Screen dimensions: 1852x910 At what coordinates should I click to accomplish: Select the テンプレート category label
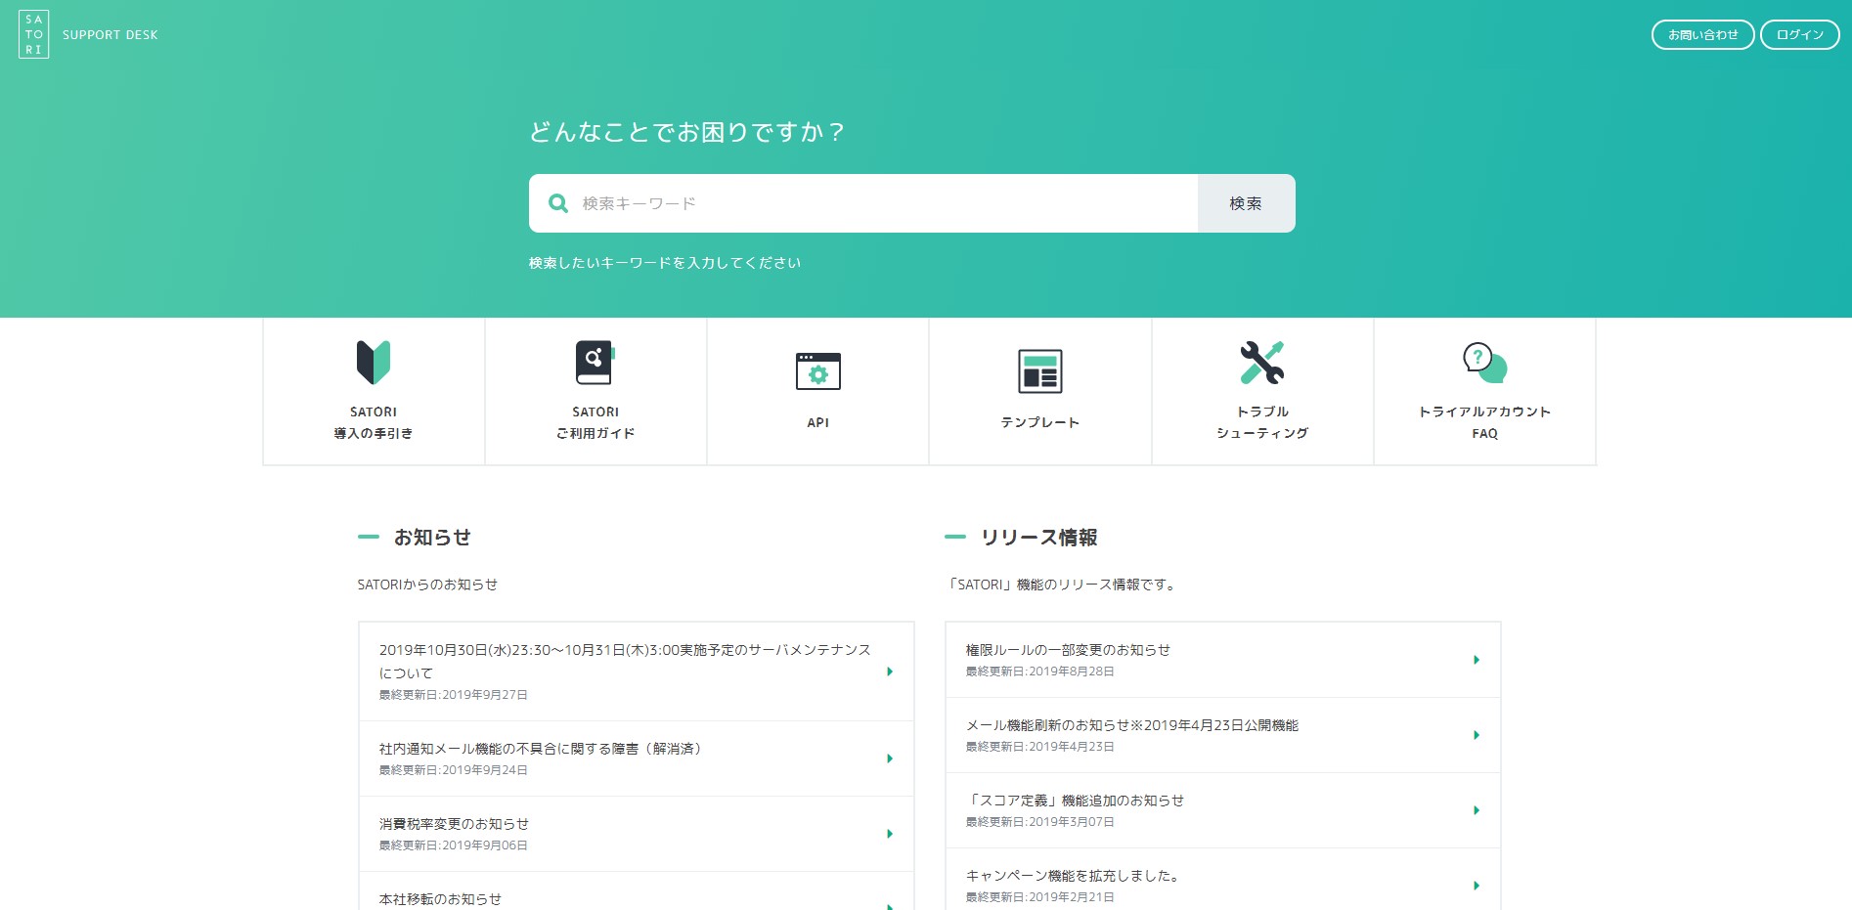[1040, 422]
